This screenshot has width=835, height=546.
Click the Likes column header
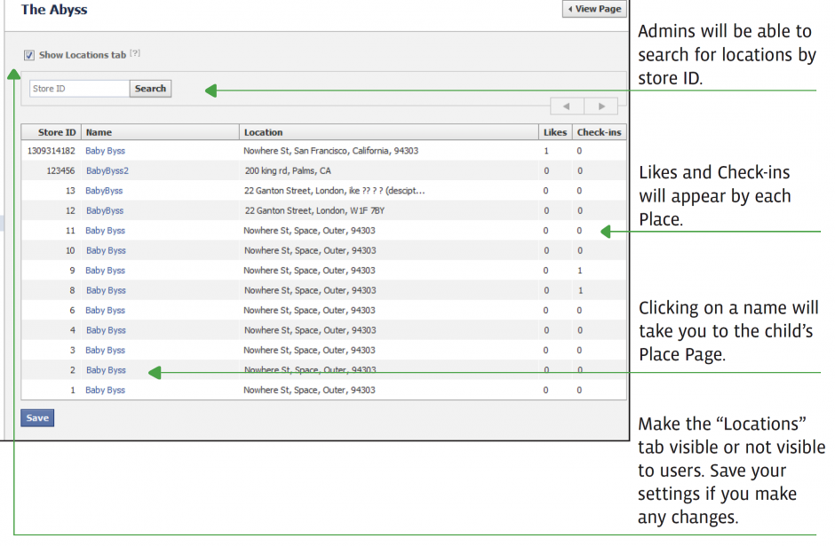[x=555, y=132]
